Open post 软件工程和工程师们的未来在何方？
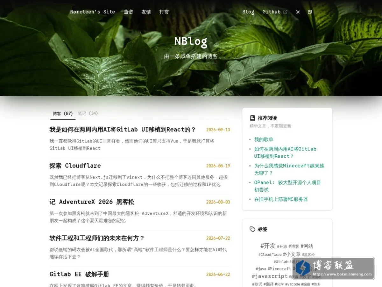Image resolution: width=382 pixels, height=287 pixels. pos(97,238)
